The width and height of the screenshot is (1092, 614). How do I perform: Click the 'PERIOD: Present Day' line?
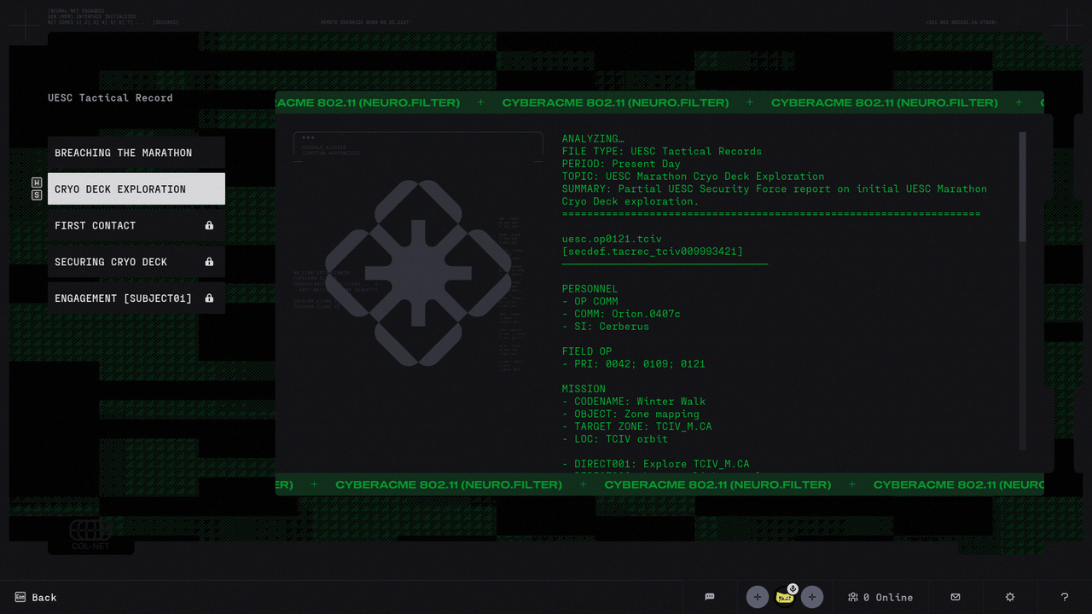(621, 164)
